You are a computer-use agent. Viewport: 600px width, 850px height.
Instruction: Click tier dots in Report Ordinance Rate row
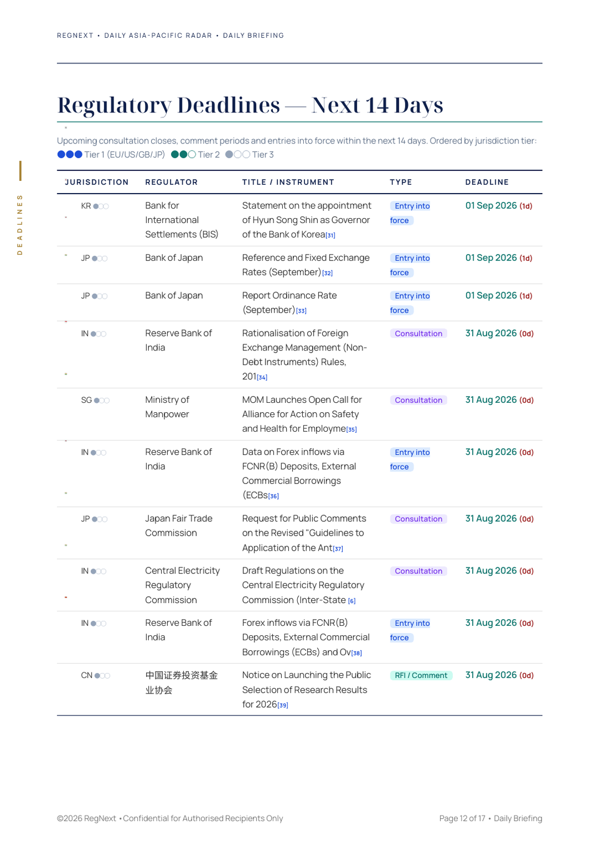100,296
